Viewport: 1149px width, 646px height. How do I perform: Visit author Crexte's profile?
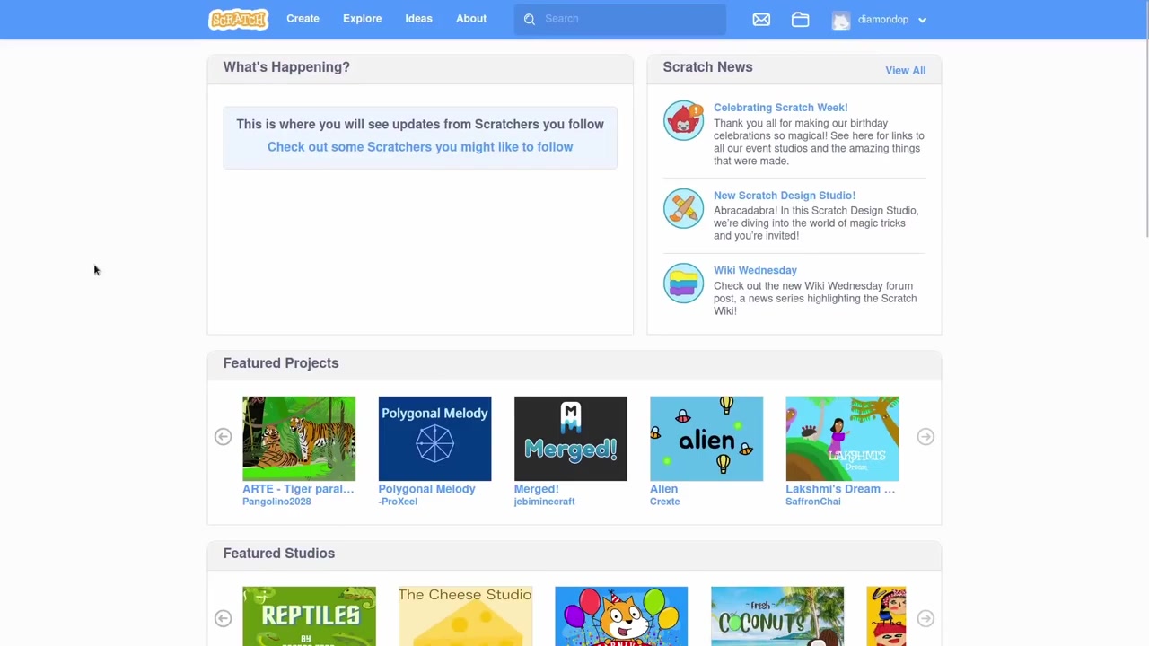664,502
